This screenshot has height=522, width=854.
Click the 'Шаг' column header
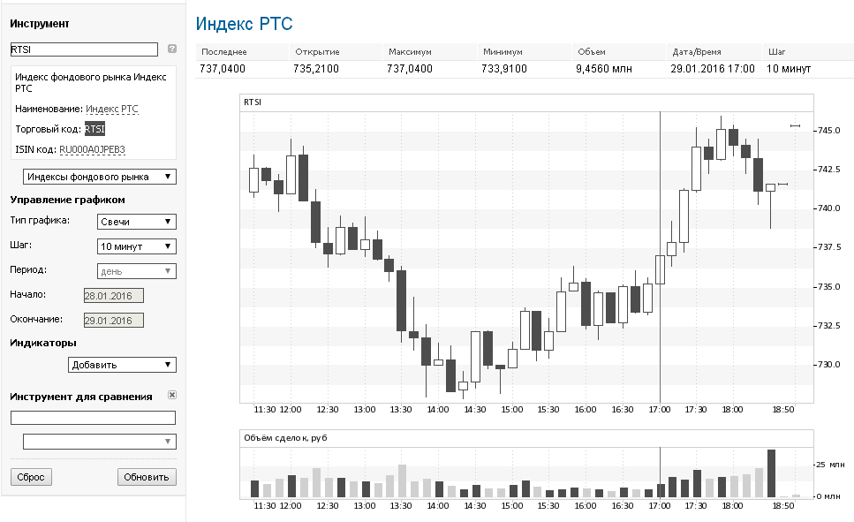point(777,52)
